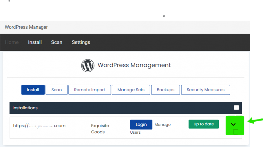Open the Manage Users link

(162, 125)
